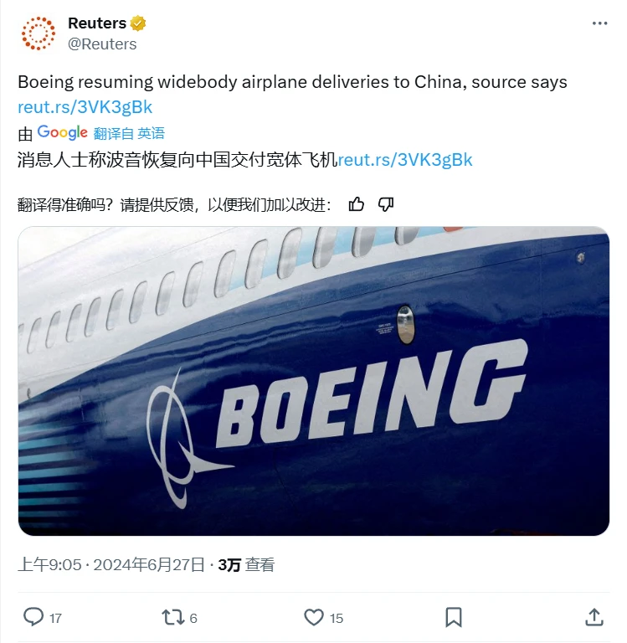Image resolution: width=627 pixels, height=643 pixels.
Task: Open reut.rs link in original tweet
Action: [x=85, y=107]
